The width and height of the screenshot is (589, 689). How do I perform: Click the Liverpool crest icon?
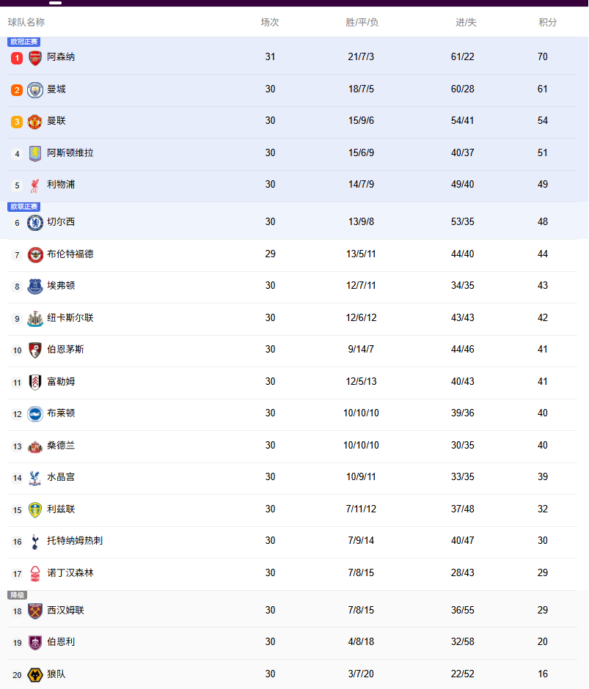35,185
